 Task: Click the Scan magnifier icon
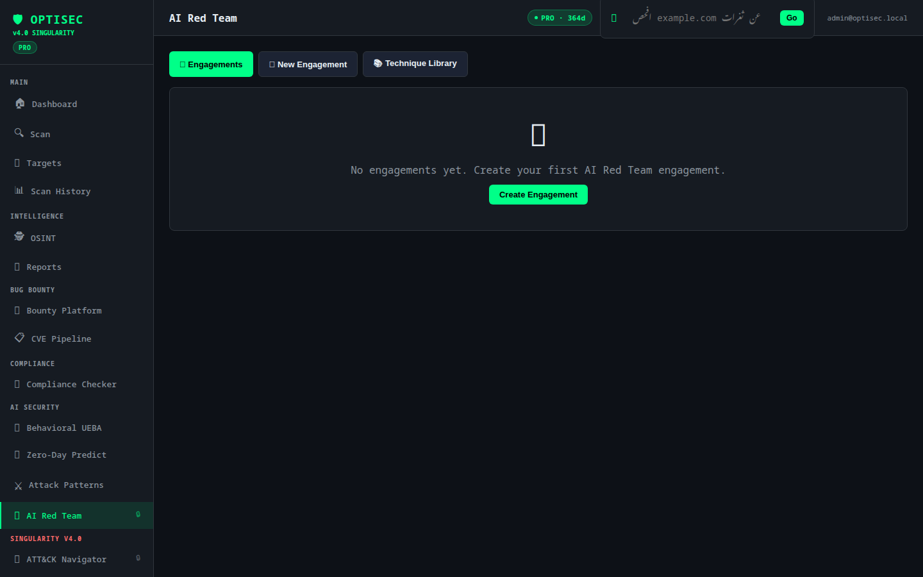pos(19,133)
